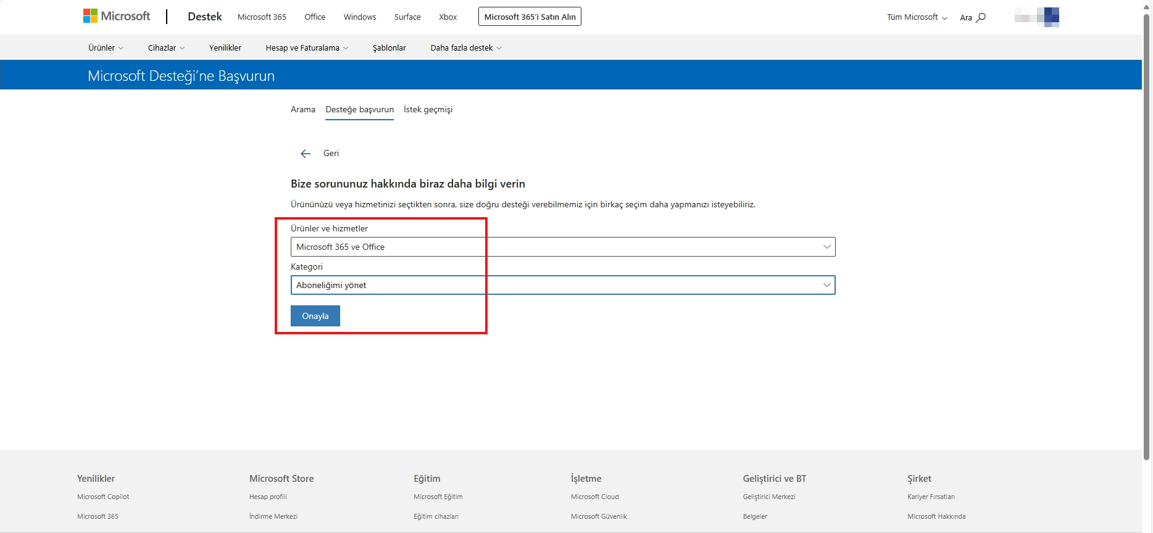Click the Yenilikler footer heading
Viewport: 1153px width, 533px height.
tap(96, 479)
